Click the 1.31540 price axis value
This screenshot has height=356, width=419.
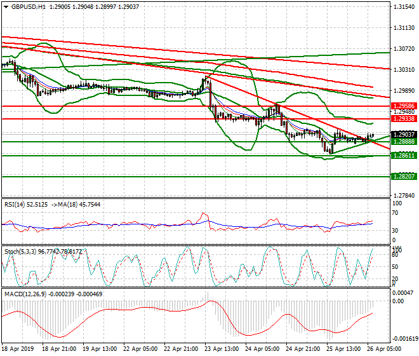[x=404, y=7]
